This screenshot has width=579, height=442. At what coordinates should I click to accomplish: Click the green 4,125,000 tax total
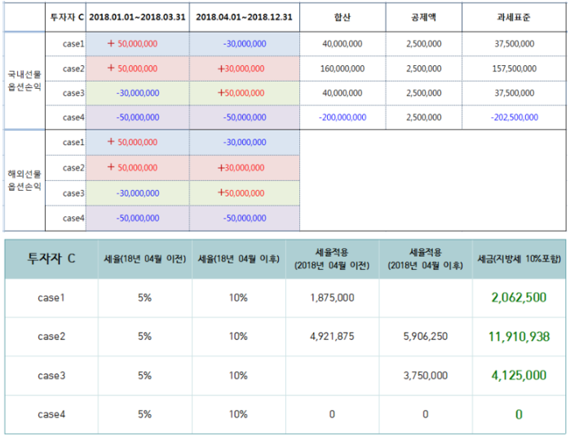tap(519, 375)
